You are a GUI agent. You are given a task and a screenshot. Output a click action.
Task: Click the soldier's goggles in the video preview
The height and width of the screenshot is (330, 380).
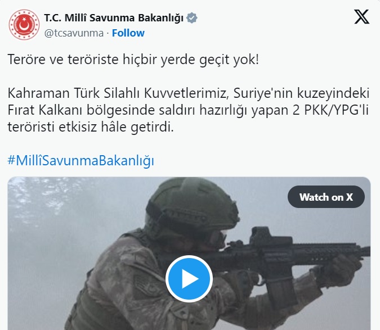coord(216,237)
